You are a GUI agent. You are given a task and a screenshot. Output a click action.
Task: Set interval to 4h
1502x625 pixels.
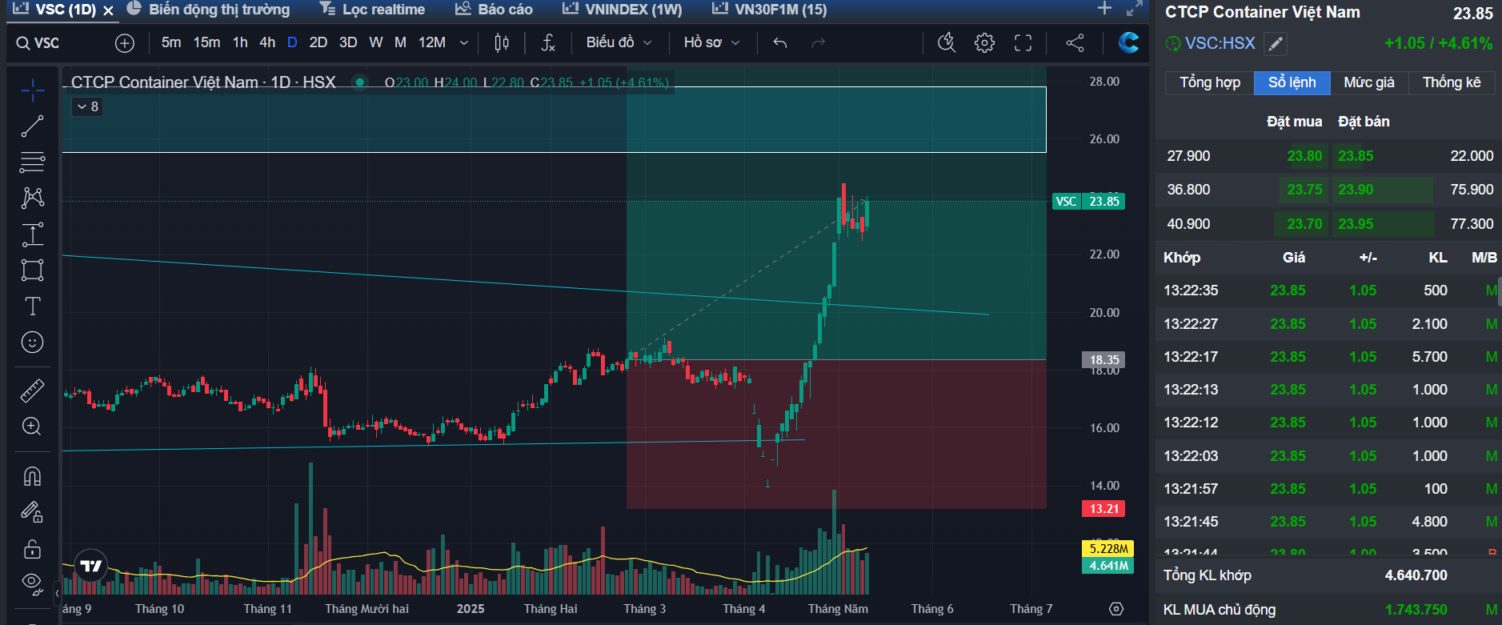267,42
